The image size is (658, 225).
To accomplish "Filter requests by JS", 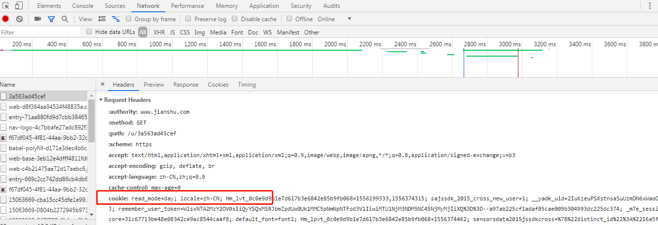I will (172, 32).
